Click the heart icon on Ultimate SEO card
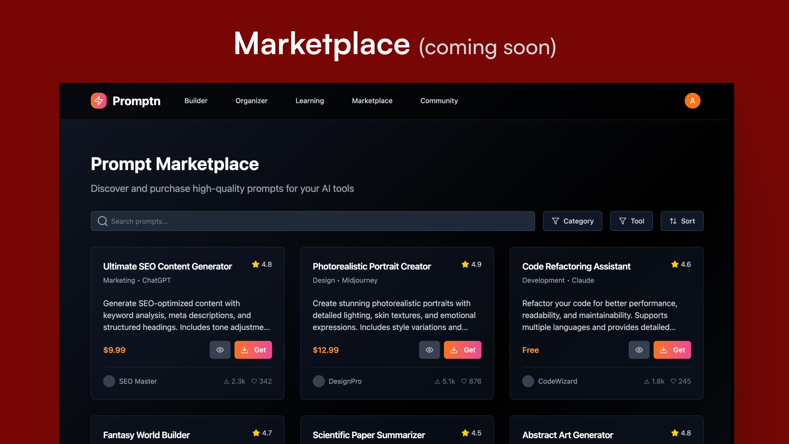Screen dimensions: 789x444 click(x=254, y=381)
